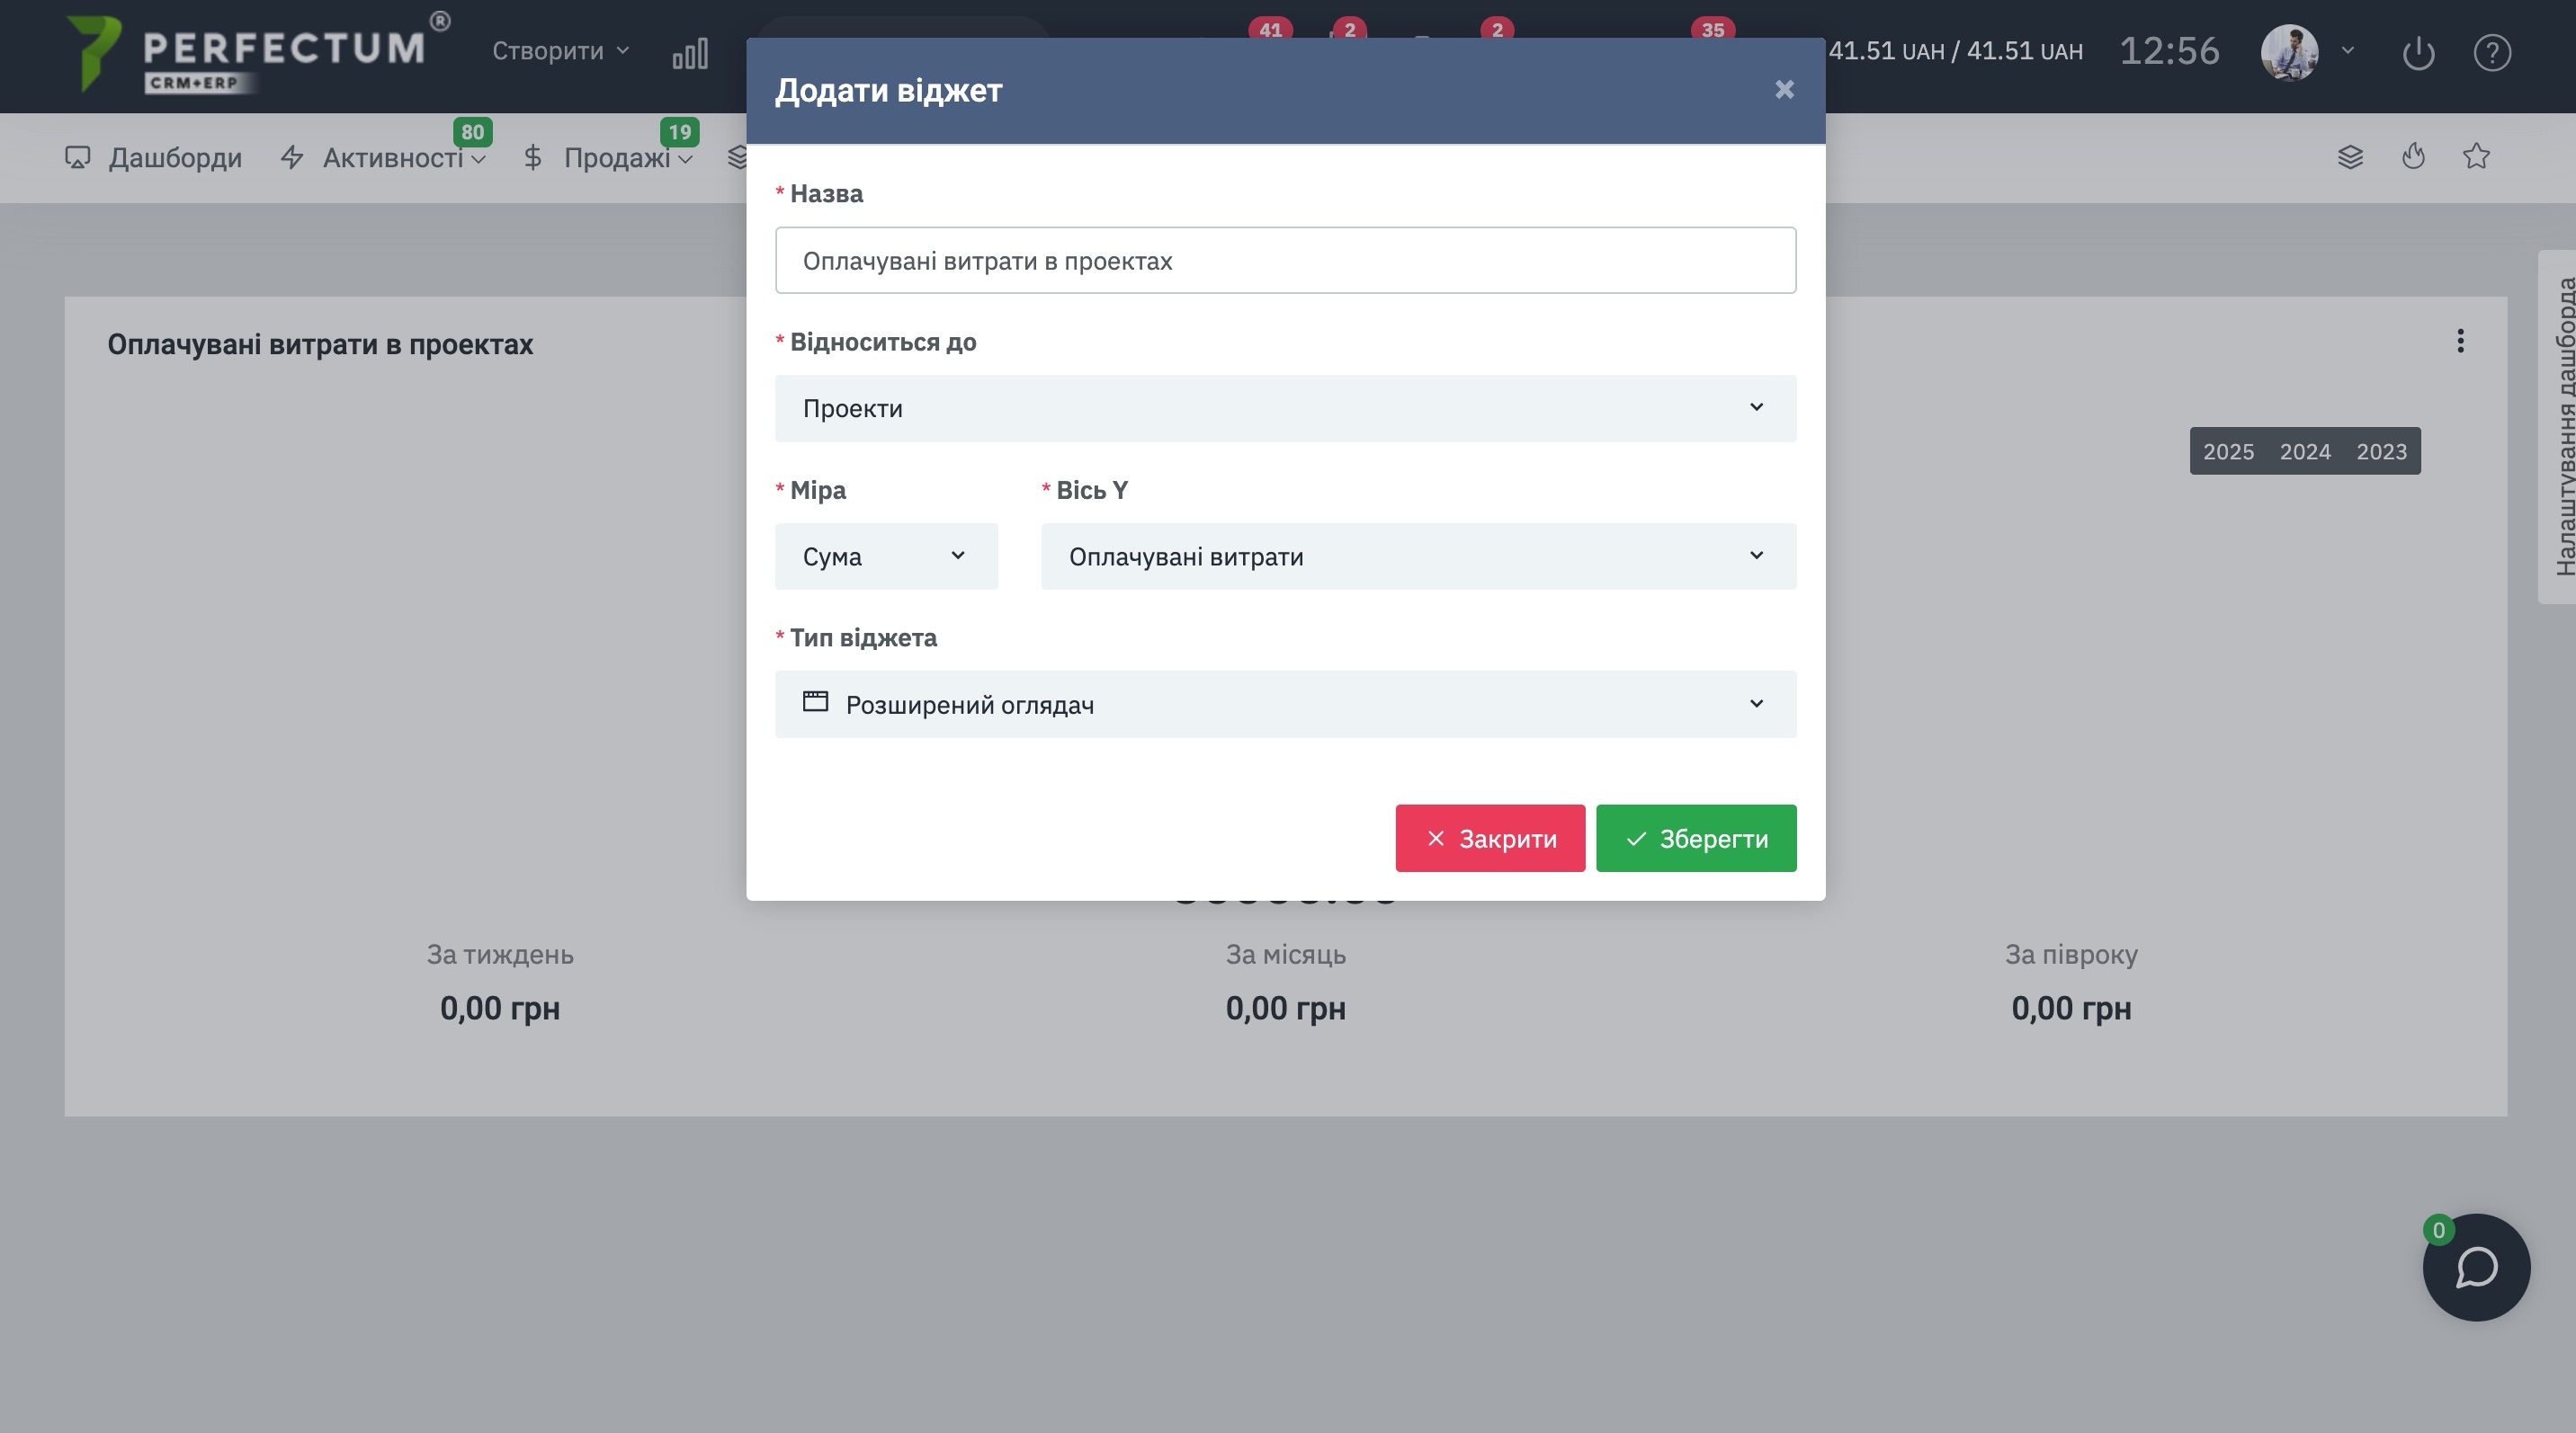Click the За тиждень label
Image resolution: width=2576 pixels, height=1433 pixels.
[500, 955]
